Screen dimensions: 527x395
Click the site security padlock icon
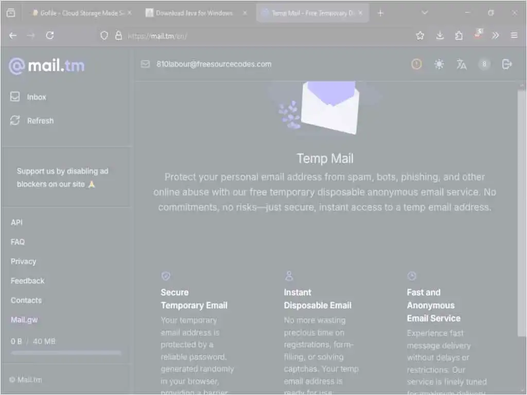(119, 35)
